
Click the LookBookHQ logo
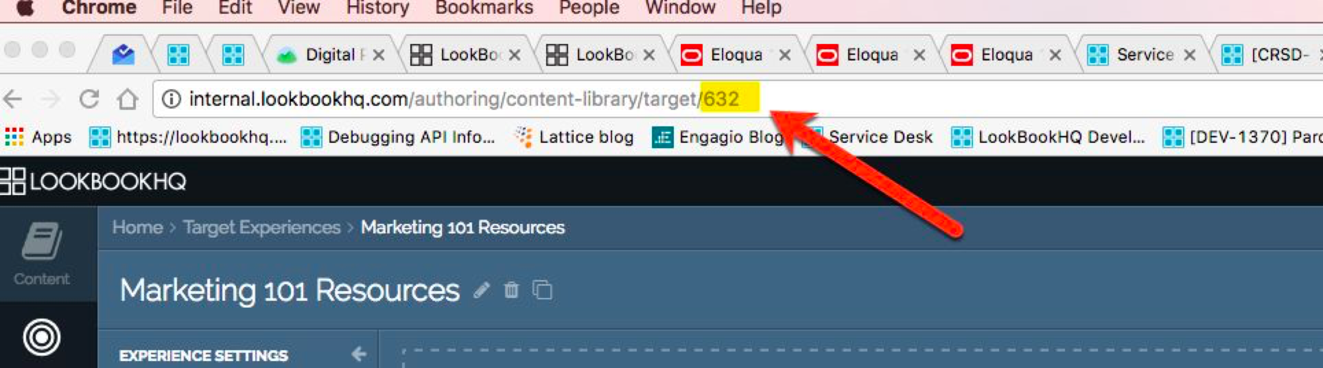93,182
